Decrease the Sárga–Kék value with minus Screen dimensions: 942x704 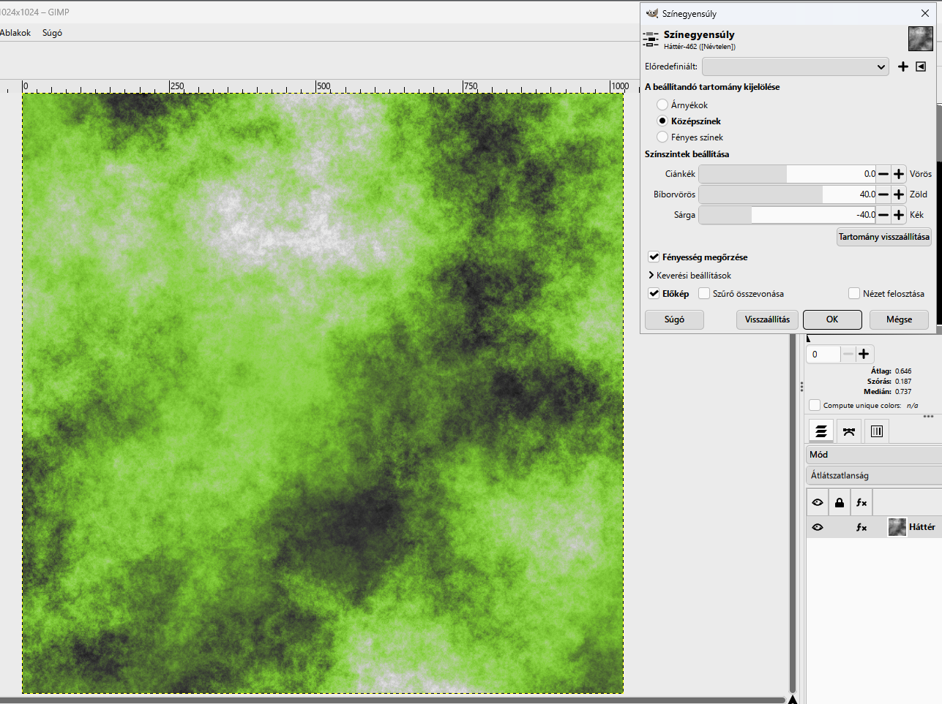883,215
